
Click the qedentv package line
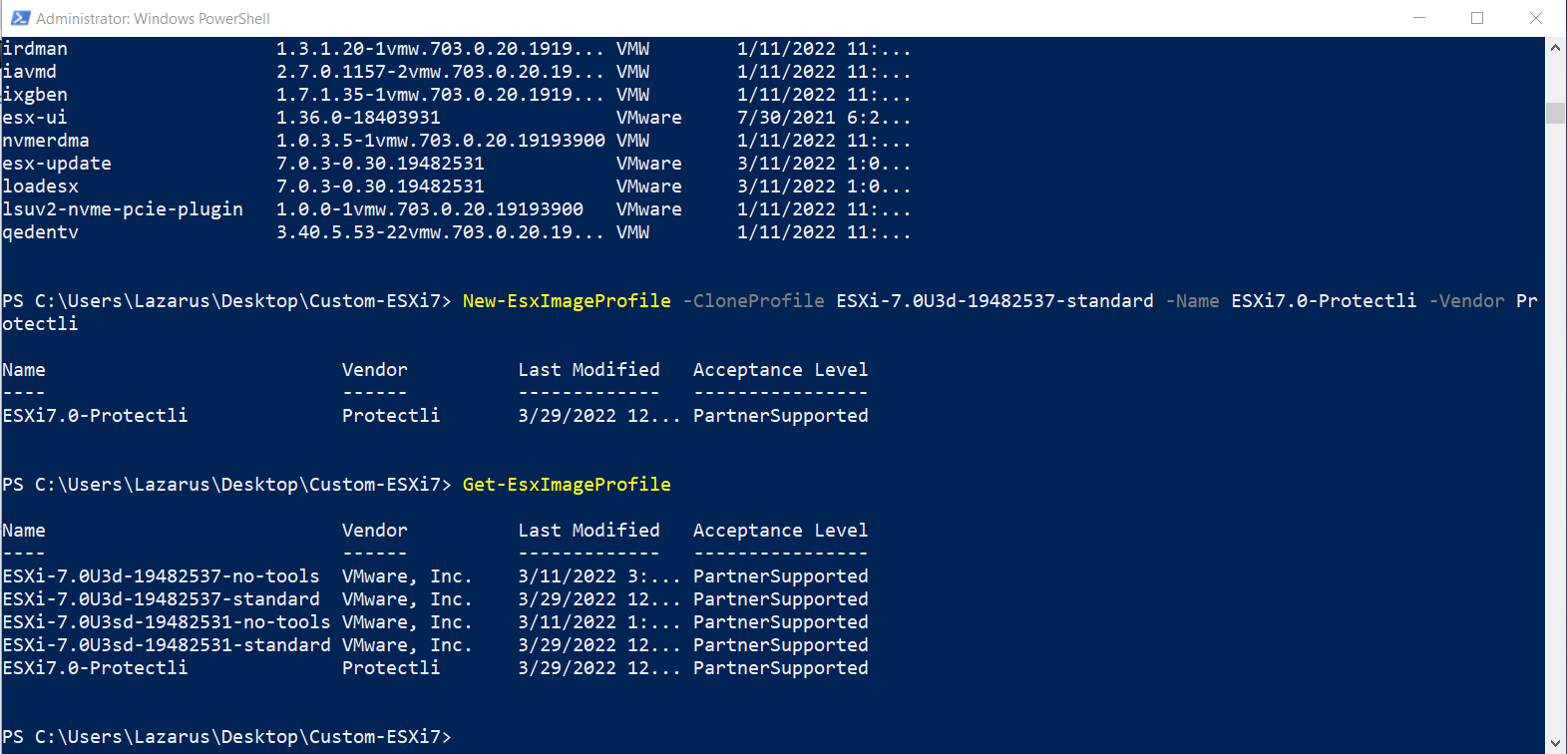point(456,232)
